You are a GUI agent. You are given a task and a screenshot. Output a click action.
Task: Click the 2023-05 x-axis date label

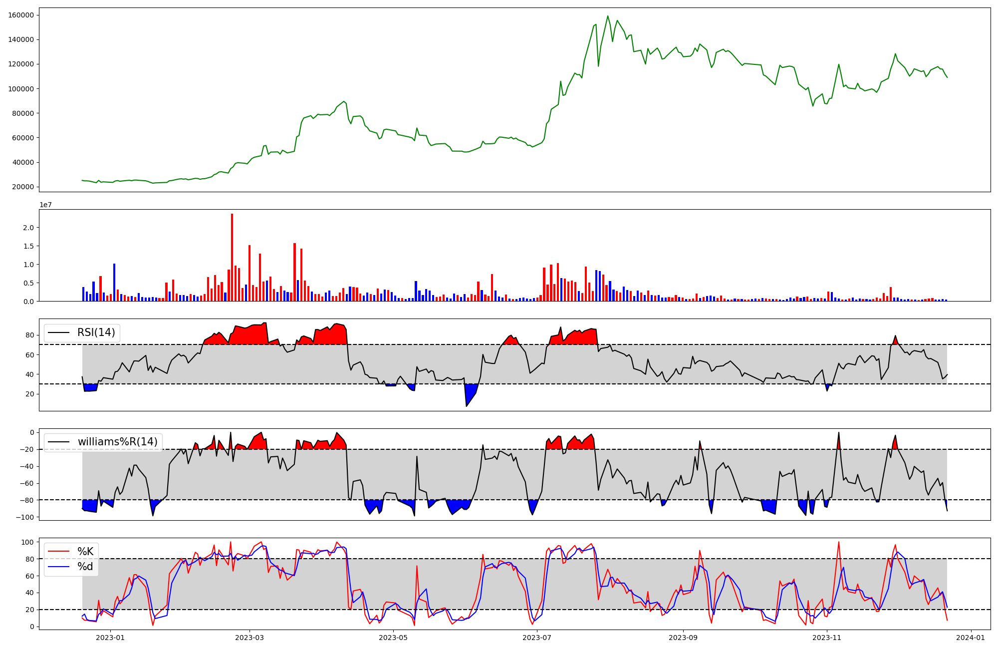point(393,638)
